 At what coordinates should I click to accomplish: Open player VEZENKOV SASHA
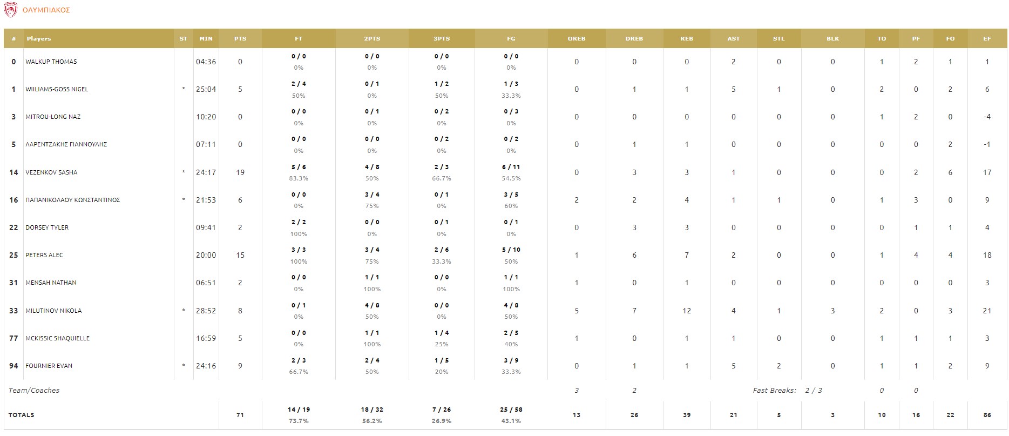tap(51, 172)
